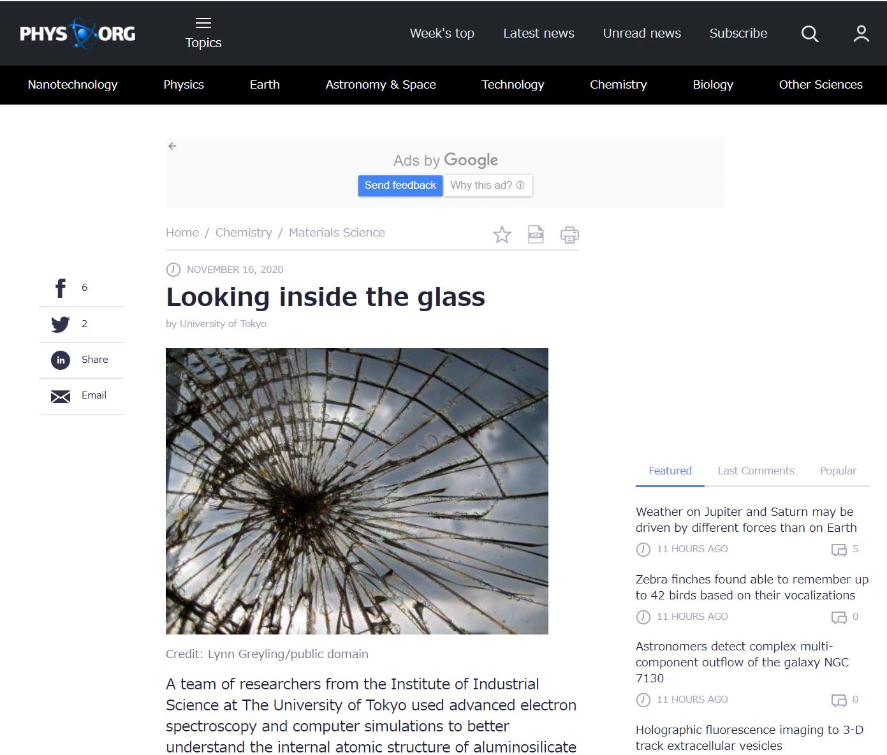
Task: Open the Biology category
Action: (713, 85)
